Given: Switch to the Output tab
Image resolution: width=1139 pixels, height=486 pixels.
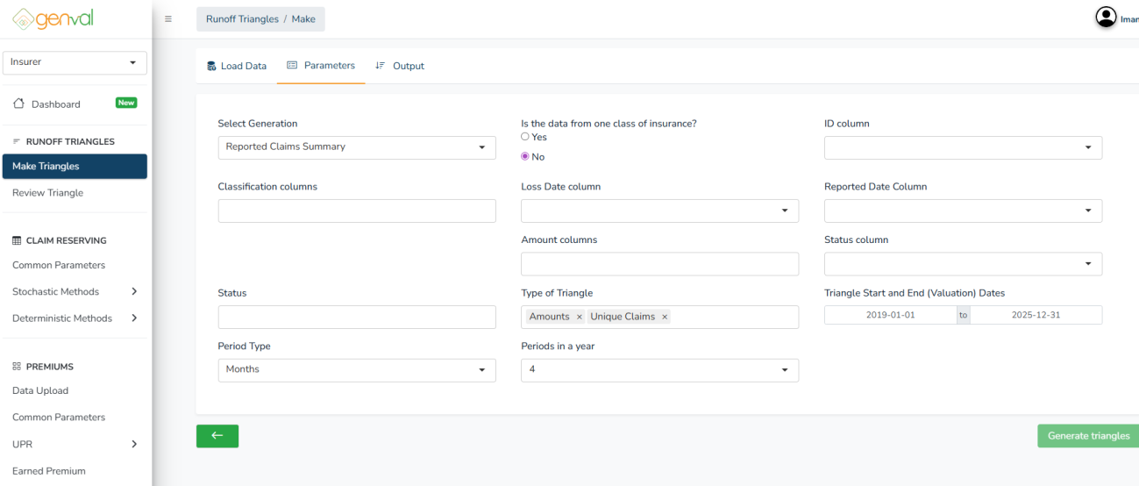Looking at the screenshot, I should 400,66.
